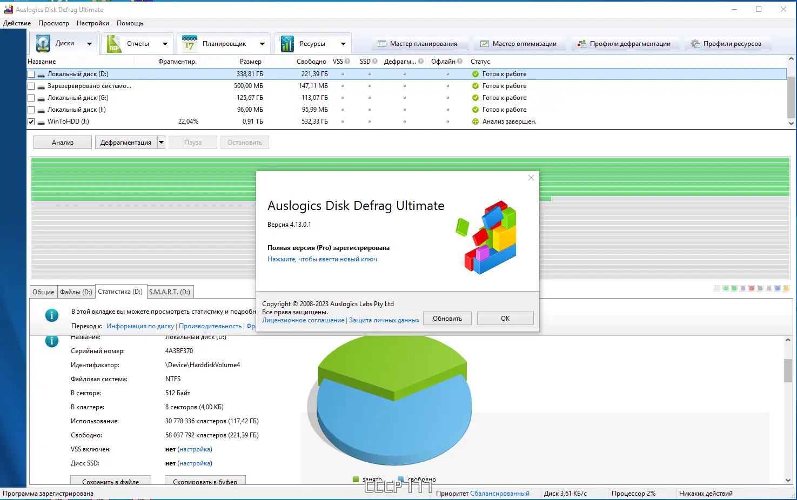This screenshot has width=797, height=500.
Task: Open the Действие menu
Action: pyautogui.click(x=17, y=23)
